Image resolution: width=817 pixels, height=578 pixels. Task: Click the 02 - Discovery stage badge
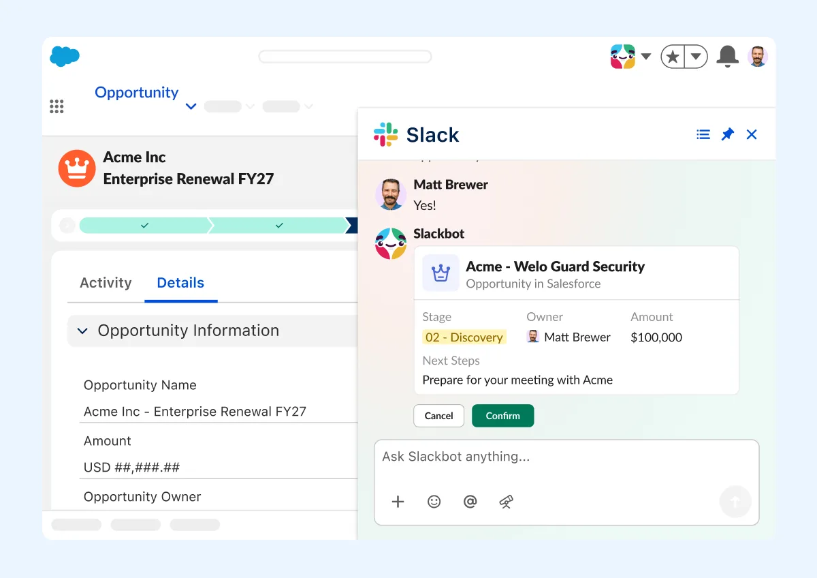(x=464, y=337)
